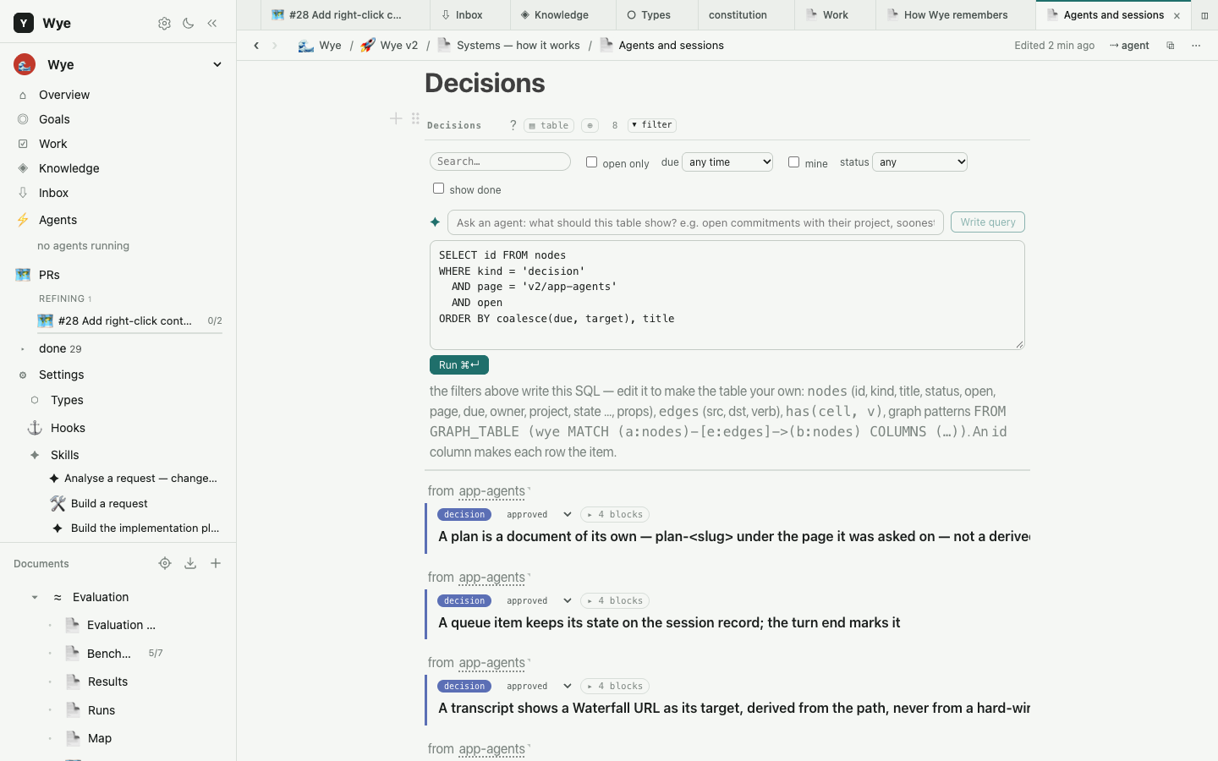This screenshot has height=761, width=1218.
Task: Enable the open only checkbox
Action: [x=591, y=162]
